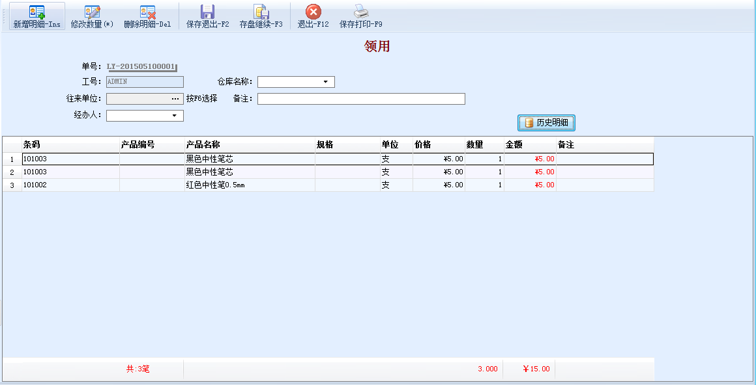Select row 3 红色中性笔0.5mm
The height and width of the screenshot is (385, 756).
[x=215, y=185]
